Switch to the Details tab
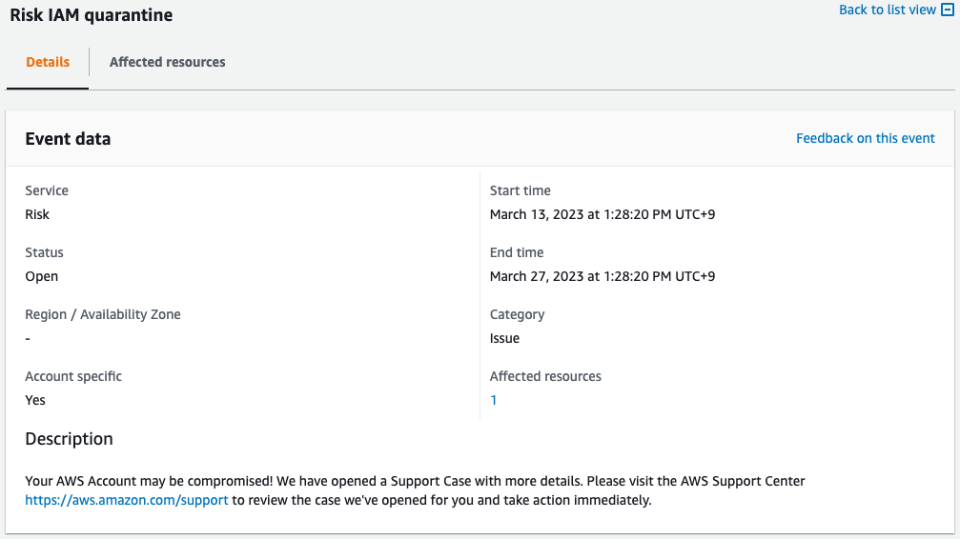 48,62
